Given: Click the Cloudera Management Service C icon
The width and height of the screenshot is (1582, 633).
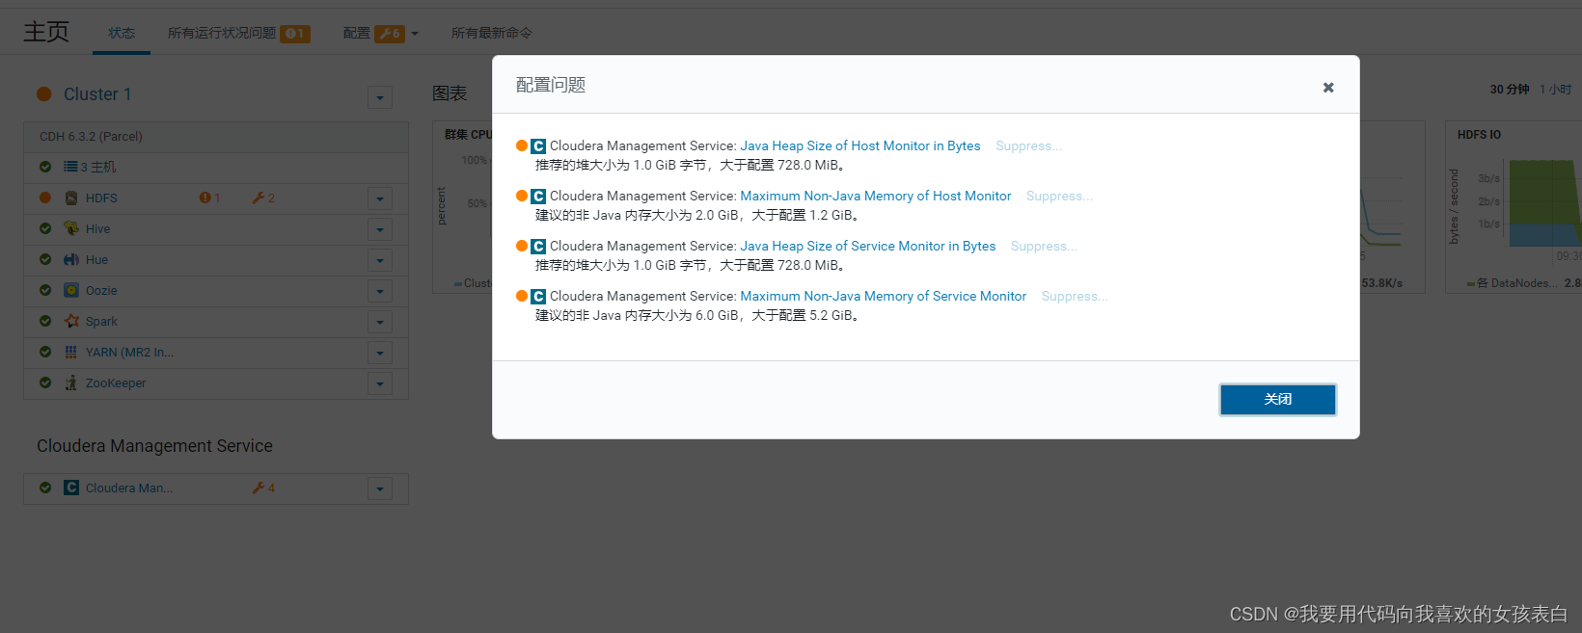Looking at the screenshot, I should (x=71, y=488).
